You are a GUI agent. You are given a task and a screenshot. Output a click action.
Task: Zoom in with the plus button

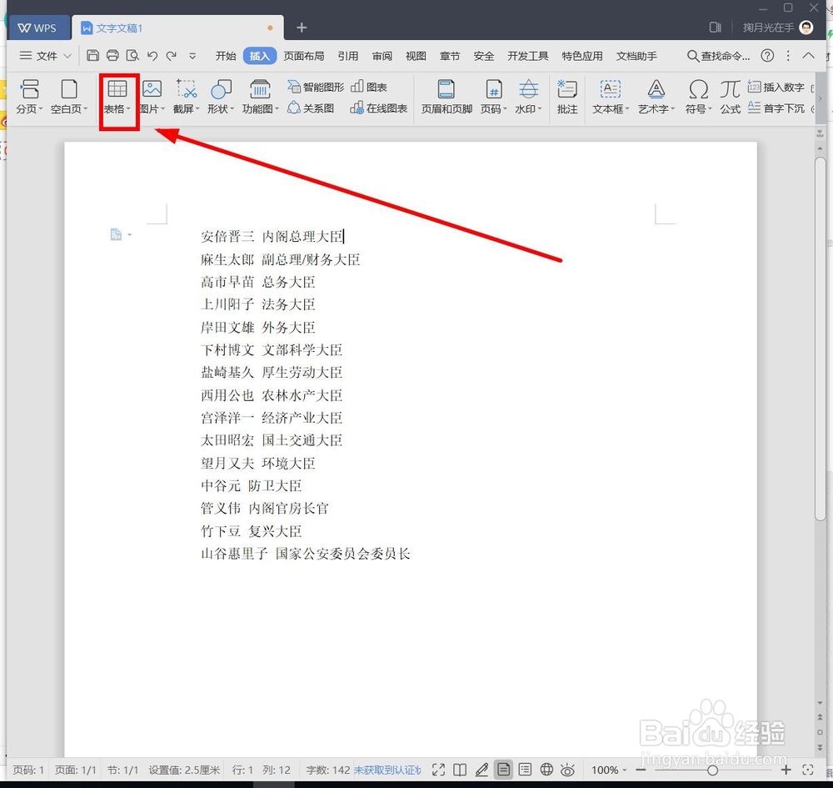pyautogui.click(x=786, y=770)
